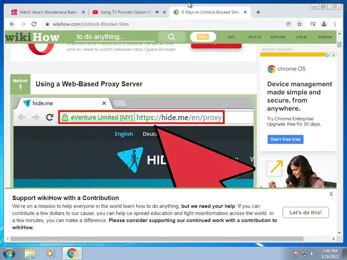
Task: Close the Using TV Provider tab
Action: click(164, 13)
